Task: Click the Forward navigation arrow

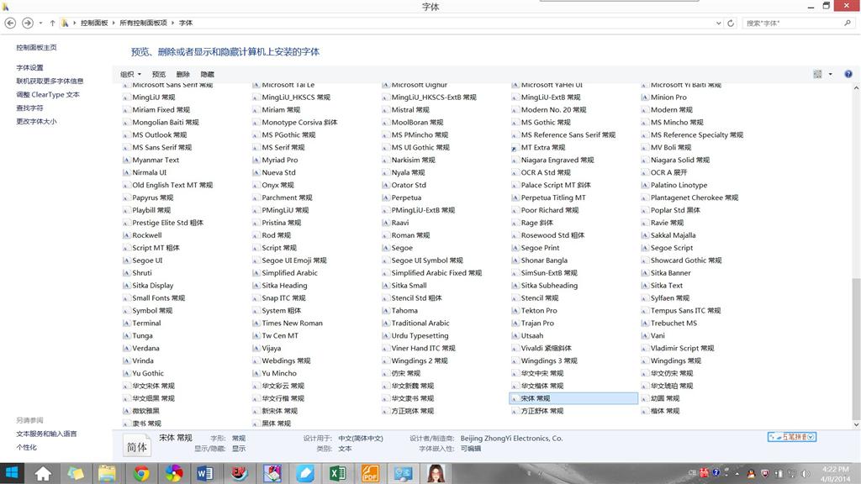Action: point(28,23)
